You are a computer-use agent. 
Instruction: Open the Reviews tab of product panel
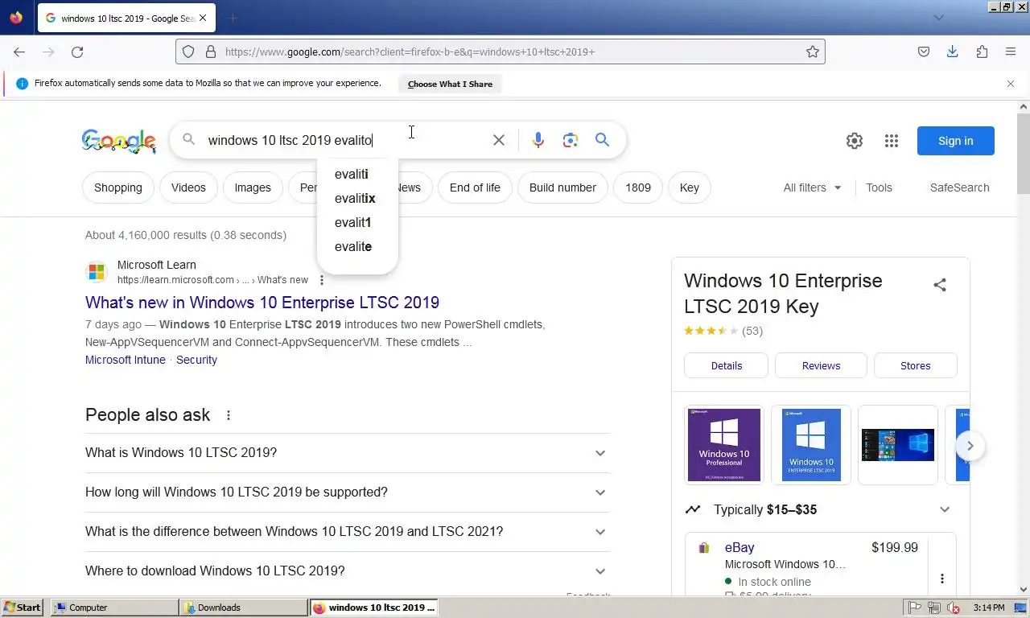click(x=821, y=365)
